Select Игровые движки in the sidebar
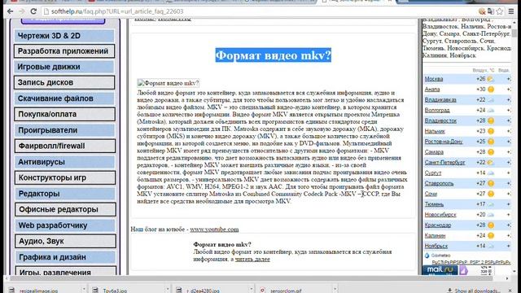Image resolution: width=521 pixels, height=293 pixels. 64,67
